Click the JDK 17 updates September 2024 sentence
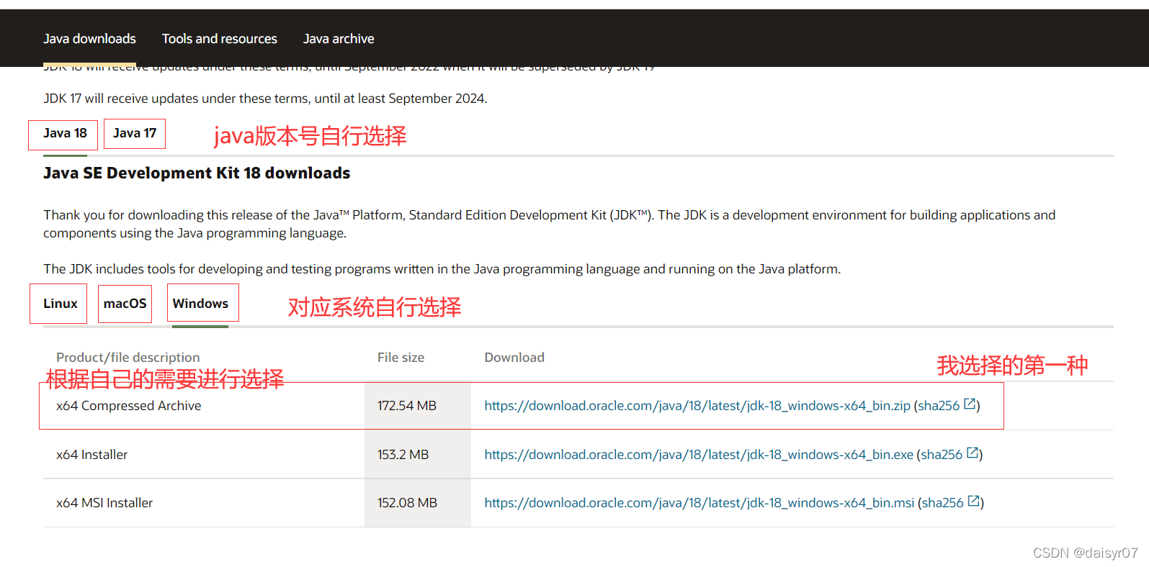Viewport: 1149px width, 567px height. tap(265, 99)
